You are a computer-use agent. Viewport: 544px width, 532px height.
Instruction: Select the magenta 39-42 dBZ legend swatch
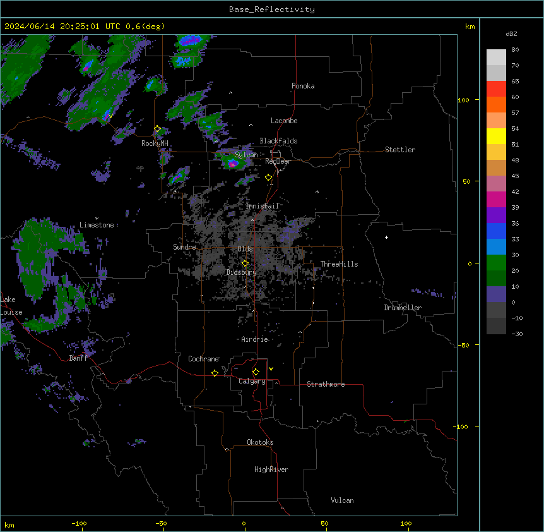[496, 199]
